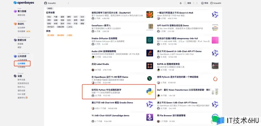
Task: Open the Stable-Diffusion 在线教程 tutorial
Action: point(104,38)
